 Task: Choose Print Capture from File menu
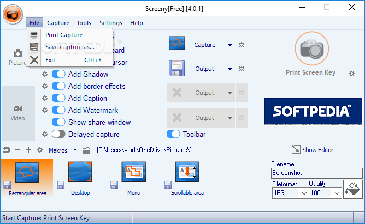coord(69,35)
